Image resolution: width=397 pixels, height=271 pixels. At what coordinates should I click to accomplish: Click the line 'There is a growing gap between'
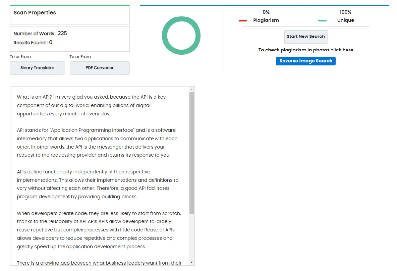[99, 263]
